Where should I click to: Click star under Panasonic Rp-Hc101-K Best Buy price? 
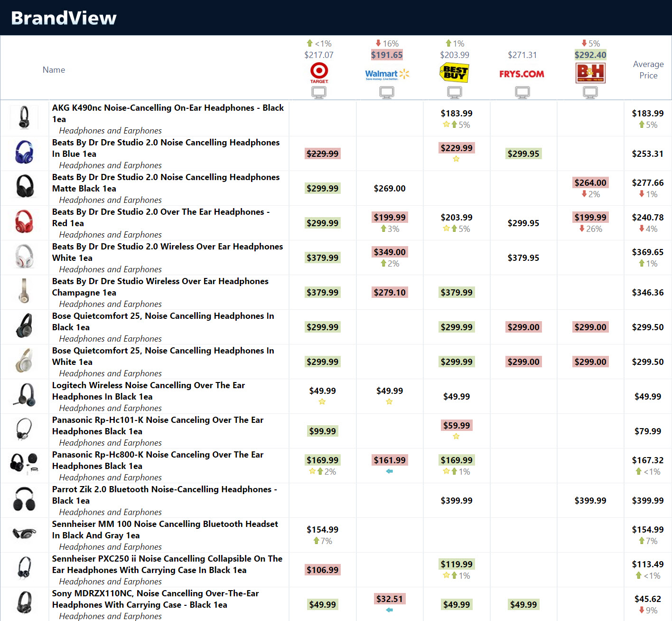pyautogui.click(x=456, y=437)
